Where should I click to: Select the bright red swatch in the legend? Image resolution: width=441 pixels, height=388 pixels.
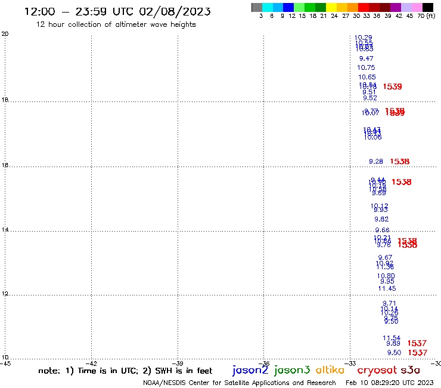[364, 7]
